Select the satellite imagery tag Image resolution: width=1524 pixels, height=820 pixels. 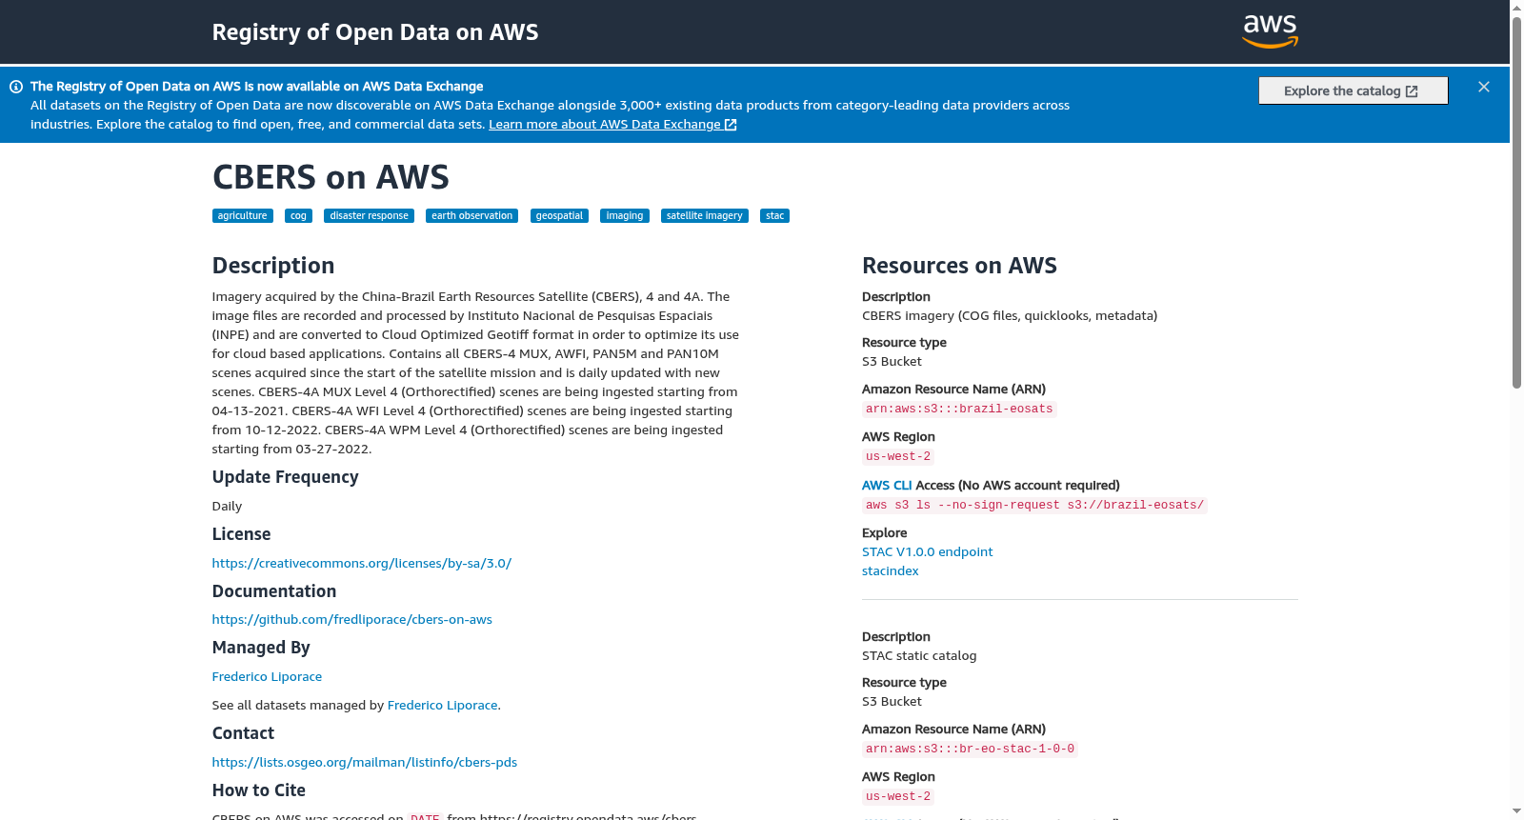click(705, 216)
